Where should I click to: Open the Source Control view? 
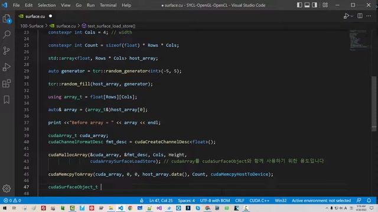tap(6, 51)
